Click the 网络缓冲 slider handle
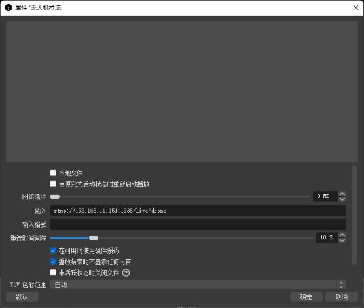 pos(55,197)
